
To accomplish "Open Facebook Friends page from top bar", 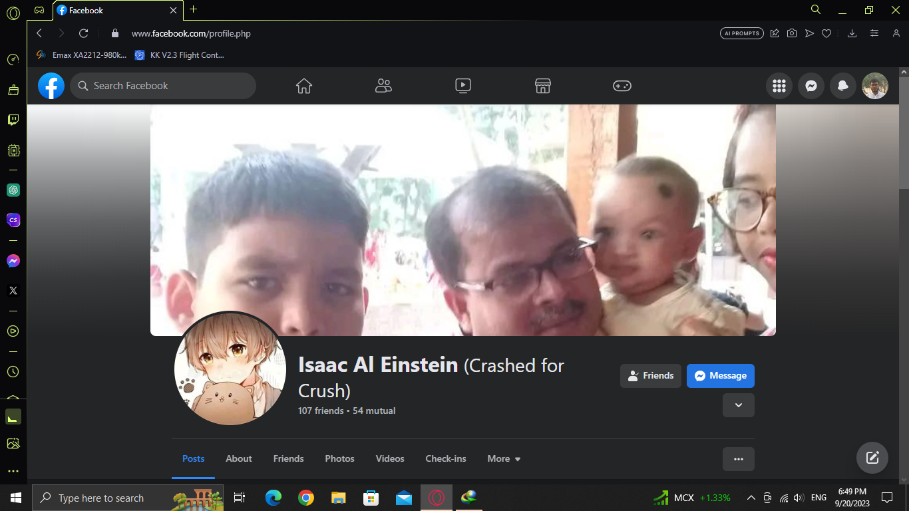I will 383,86.
